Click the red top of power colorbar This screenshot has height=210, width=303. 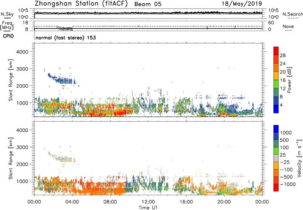tap(276, 51)
